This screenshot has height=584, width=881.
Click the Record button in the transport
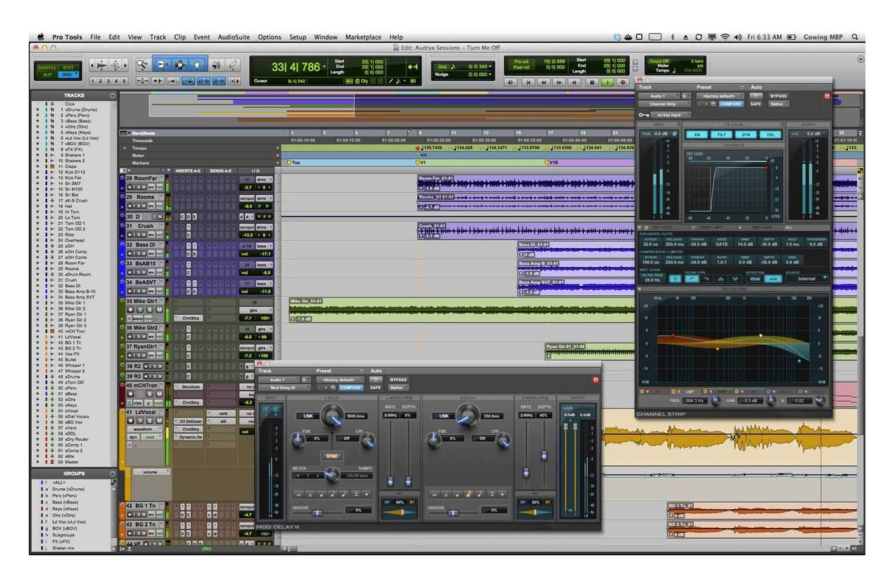point(622,81)
